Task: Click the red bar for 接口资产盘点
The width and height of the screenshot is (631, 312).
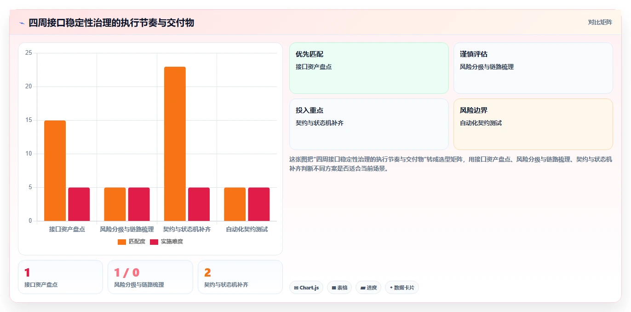Action: [79, 204]
